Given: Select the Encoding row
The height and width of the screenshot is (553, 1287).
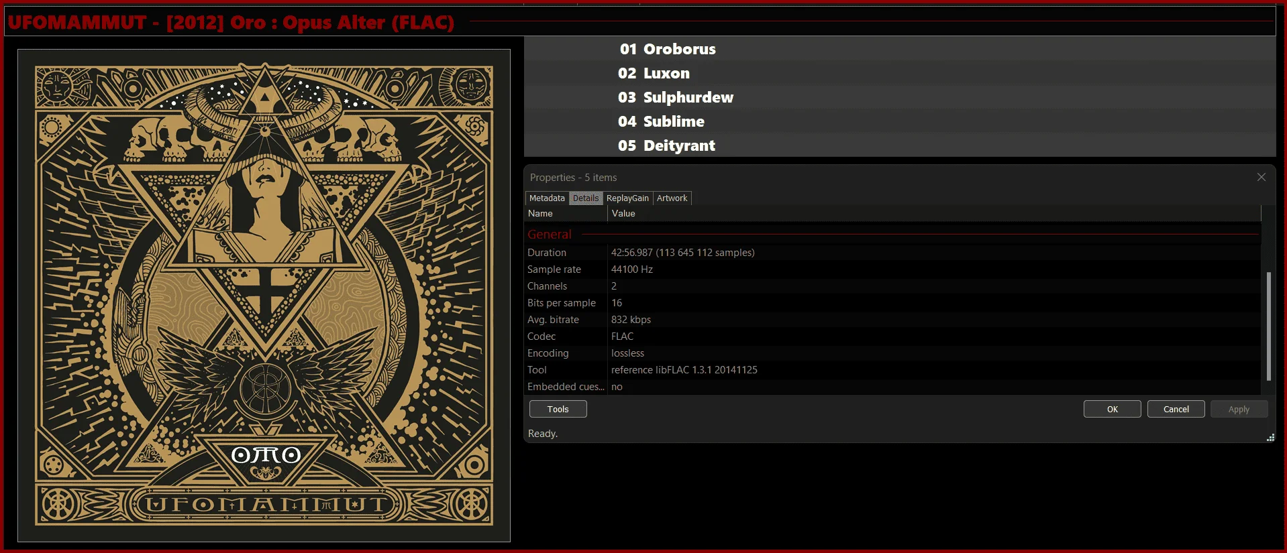Looking at the screenshot, I should click(x=892, y=353).
